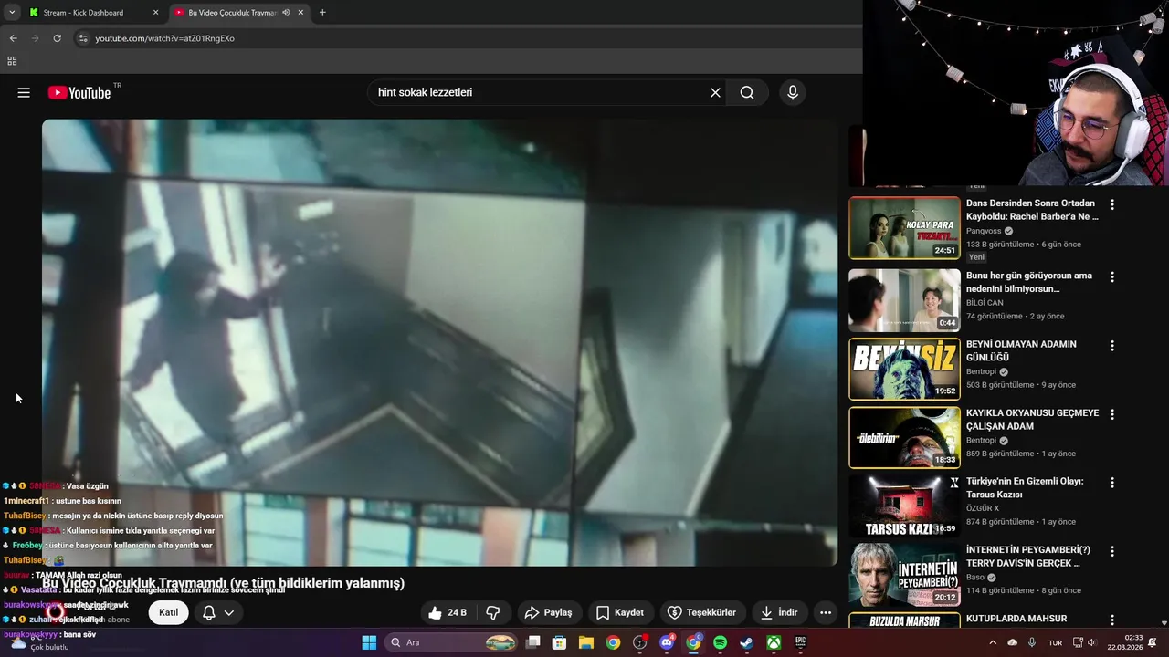Clear the search box with the X icon

(715, 92)
